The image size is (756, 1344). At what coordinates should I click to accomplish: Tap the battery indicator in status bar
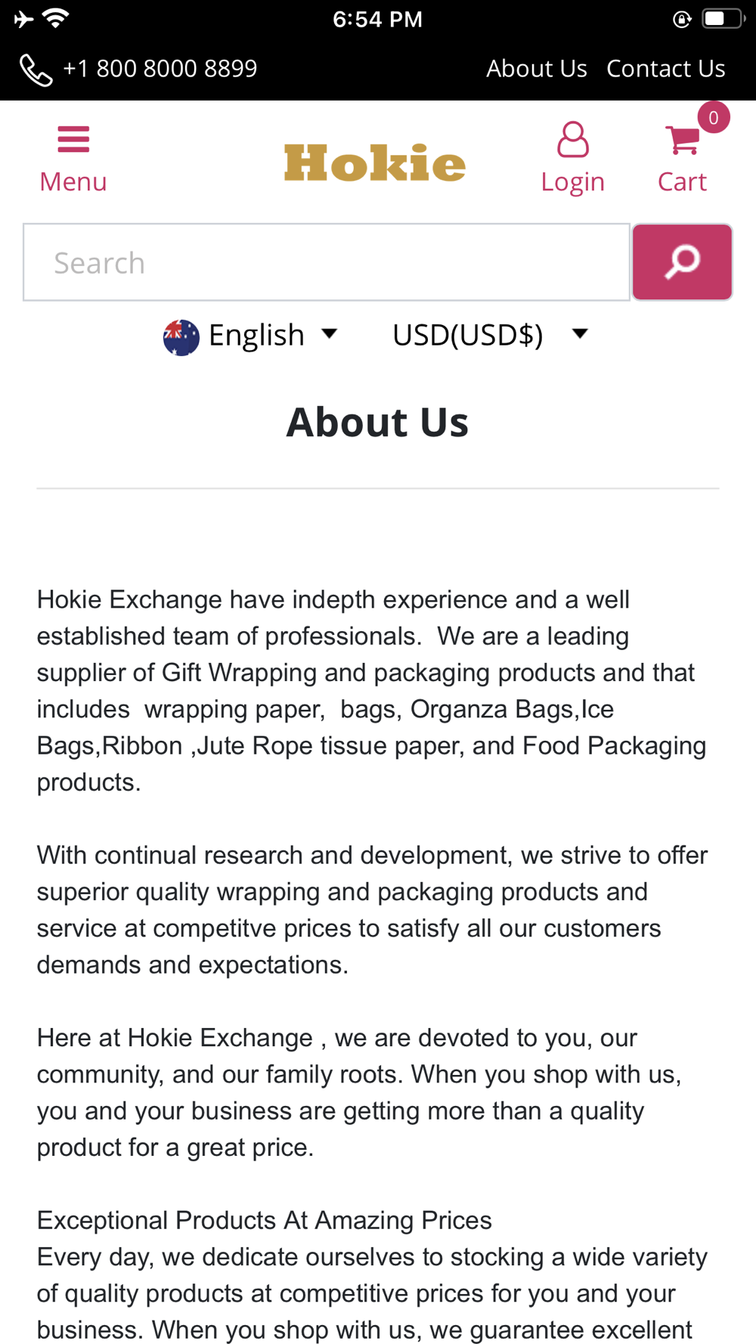[x=723, y=19]
